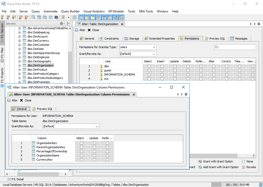This screenshot has height=187, width=263.
Task: Check References for the OrganizationName column
Action: coord(107,156)
